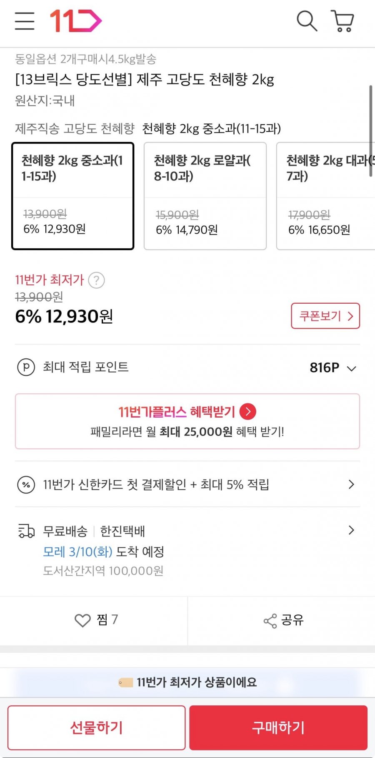This screenshot has width=375, height=758.
Task: Open the hamburger menu
Action: coord(25,21)
